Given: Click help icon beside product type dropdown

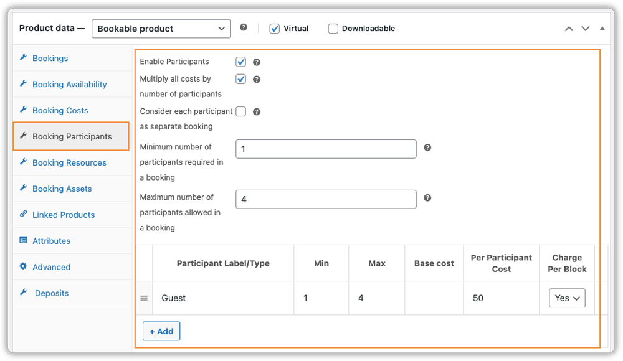Looking at the screenshot, I should [244, 28].
